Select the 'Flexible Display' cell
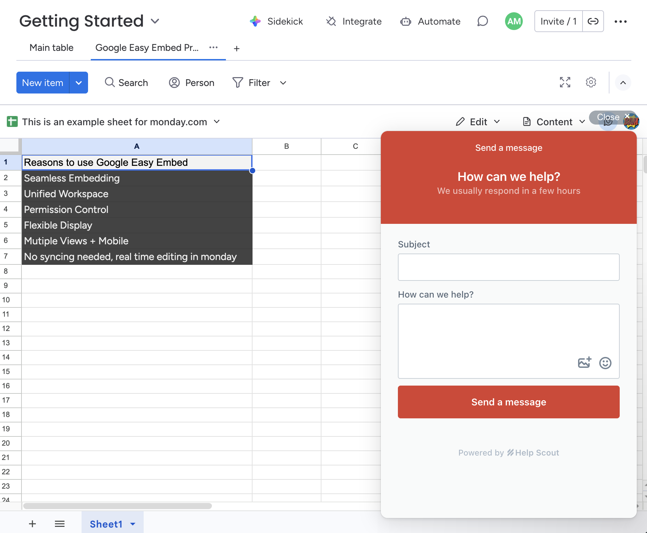Image resolution: width=647 pixels, height=533 pixels. coord(137,225)
